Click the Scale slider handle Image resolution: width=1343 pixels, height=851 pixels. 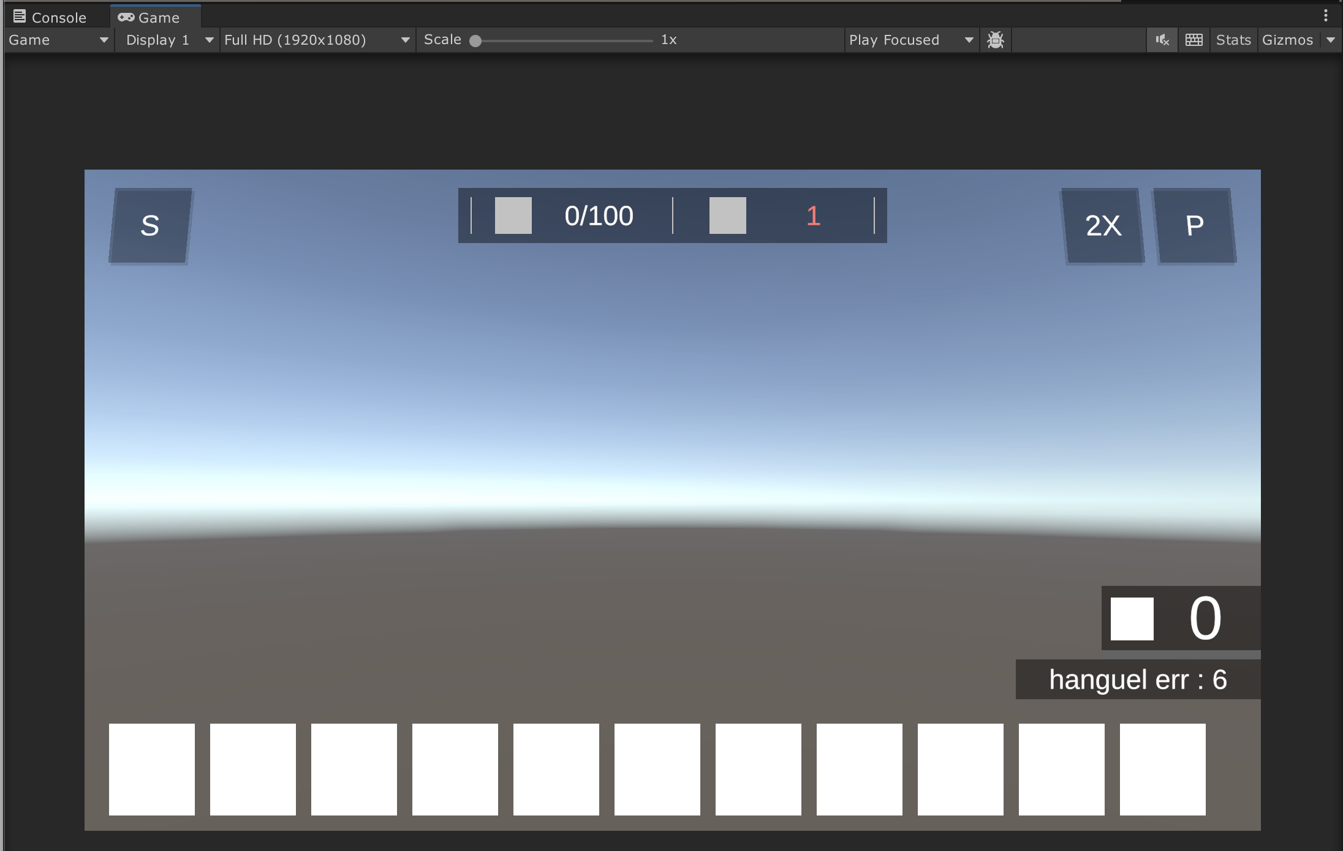(475, 41)
